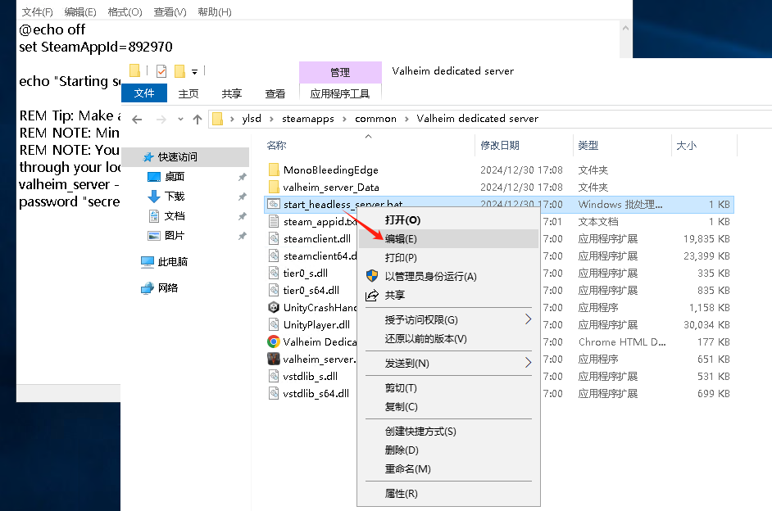Click the ylsd breadcrumb in address bar
This screenshot has width=772, height=511.
(252, 119)
